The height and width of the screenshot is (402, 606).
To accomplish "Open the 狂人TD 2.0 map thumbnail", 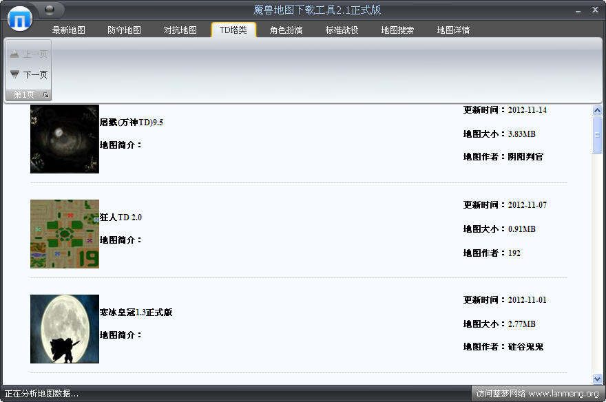I will (x=65, y=234).
